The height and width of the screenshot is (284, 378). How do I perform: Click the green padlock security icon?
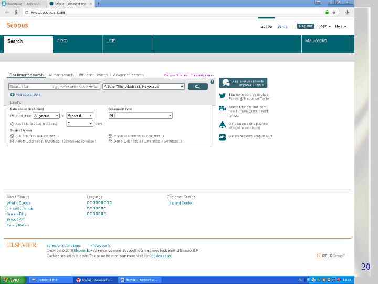pos(327,12)
